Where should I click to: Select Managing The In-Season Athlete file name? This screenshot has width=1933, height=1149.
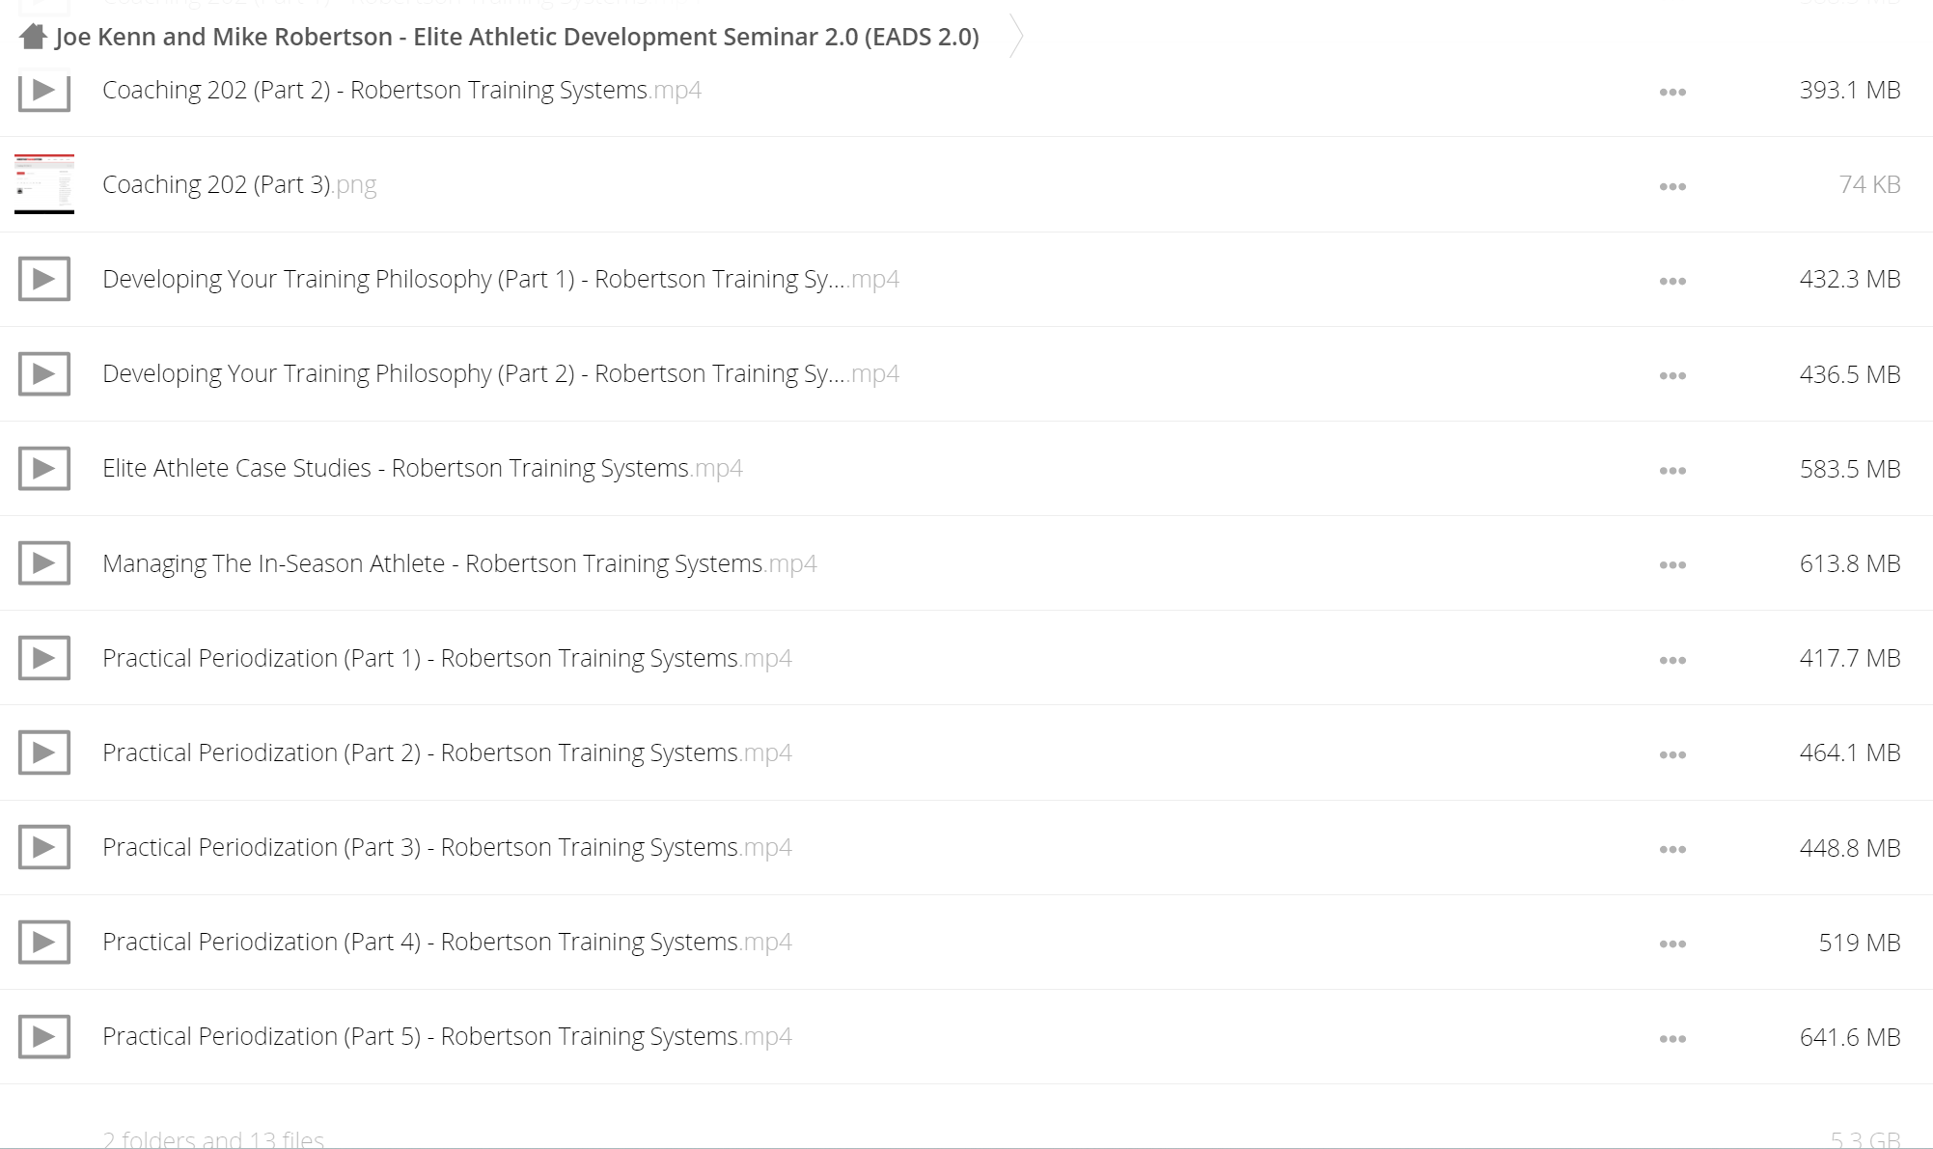pos(459,563)
